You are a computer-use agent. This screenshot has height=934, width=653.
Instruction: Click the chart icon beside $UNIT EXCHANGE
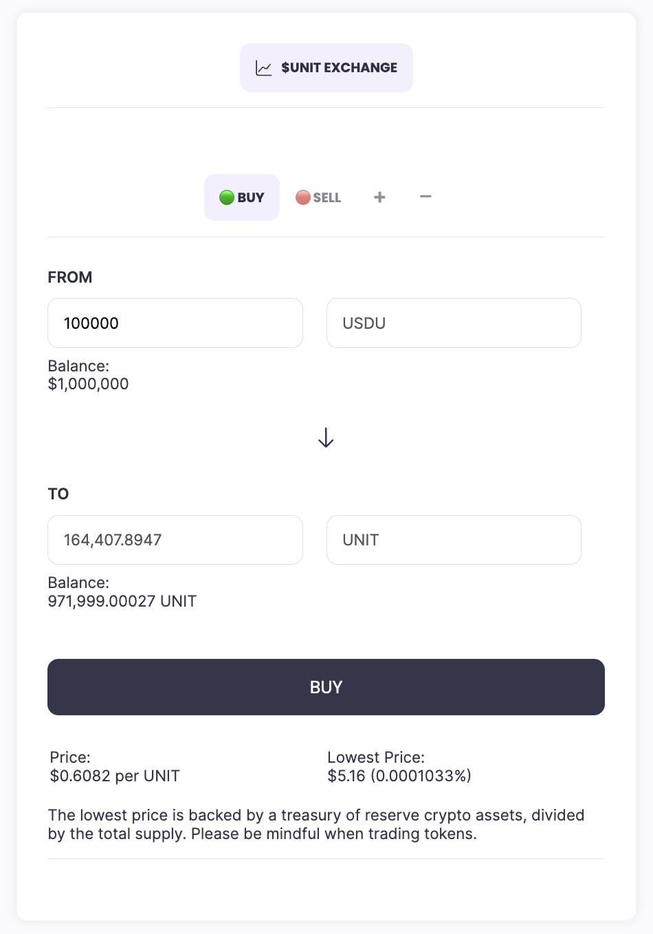pyautogui.click(x=264, y=68)
